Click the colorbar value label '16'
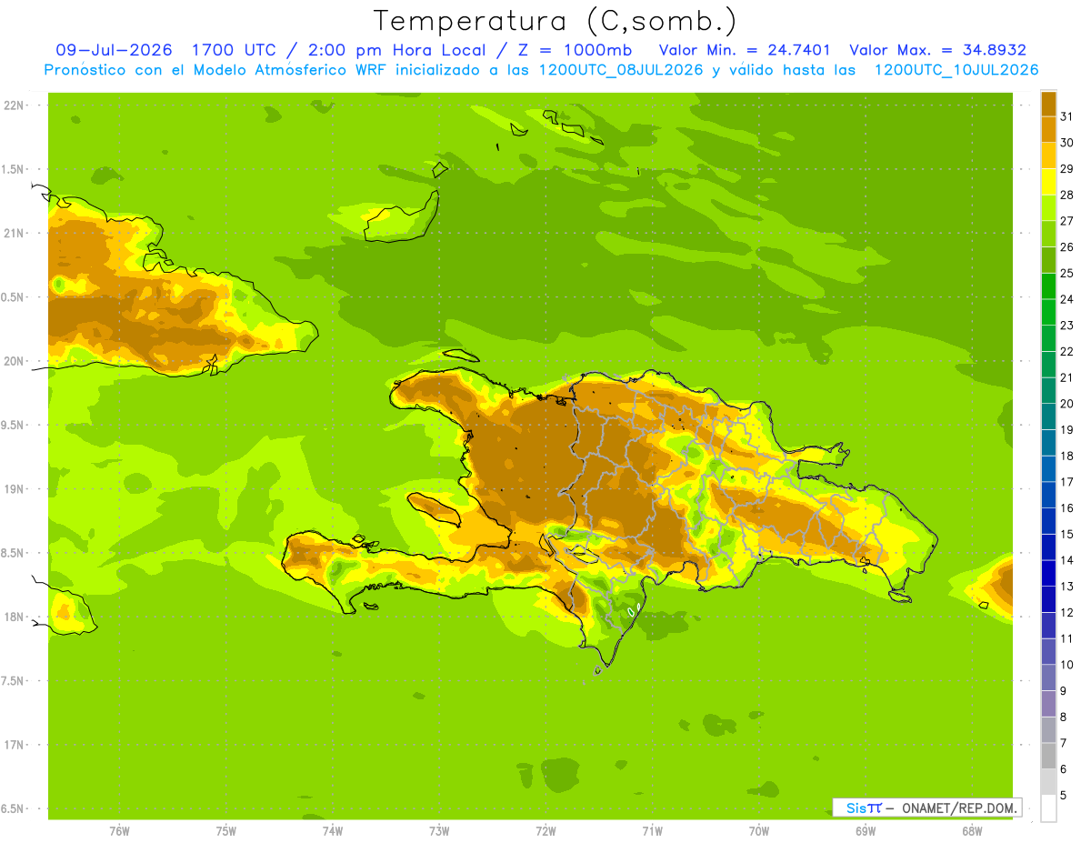 tap(1067, 508)
